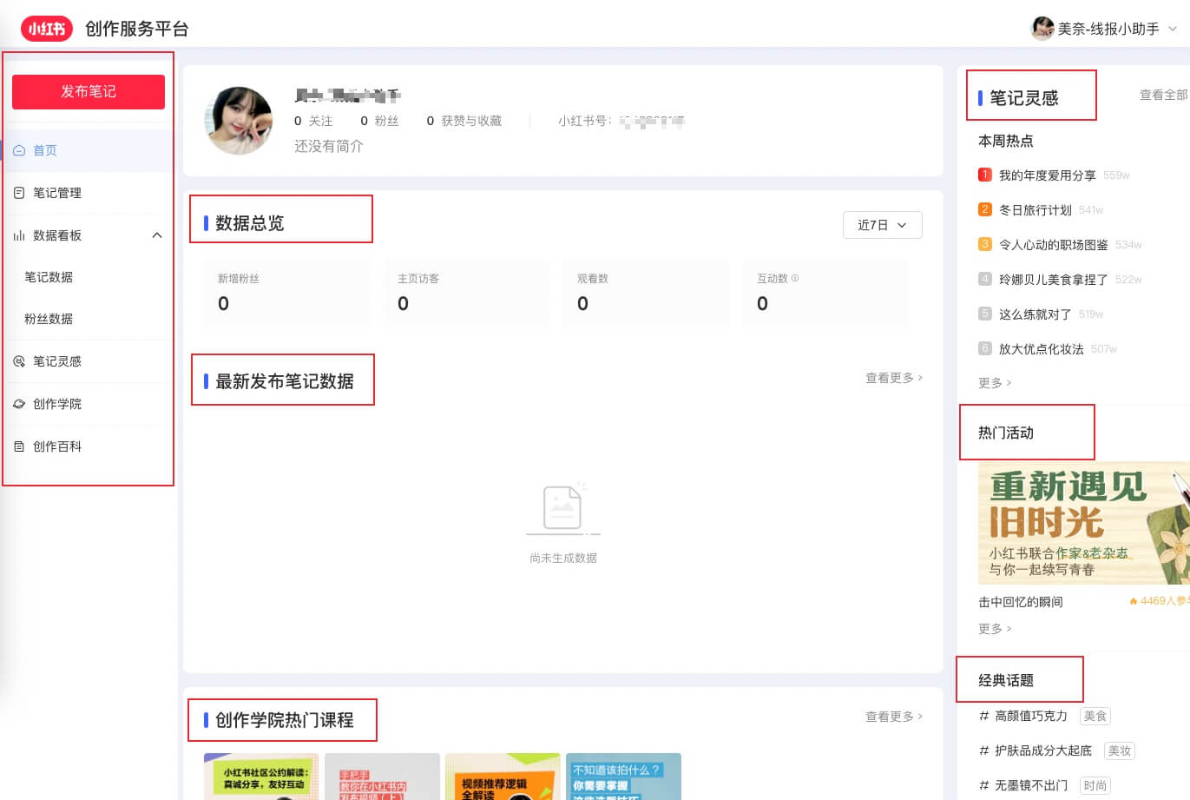Click activity title 击中回忆的瞬间
This screenshot has height=800, width=1190.
(1020, 602)
